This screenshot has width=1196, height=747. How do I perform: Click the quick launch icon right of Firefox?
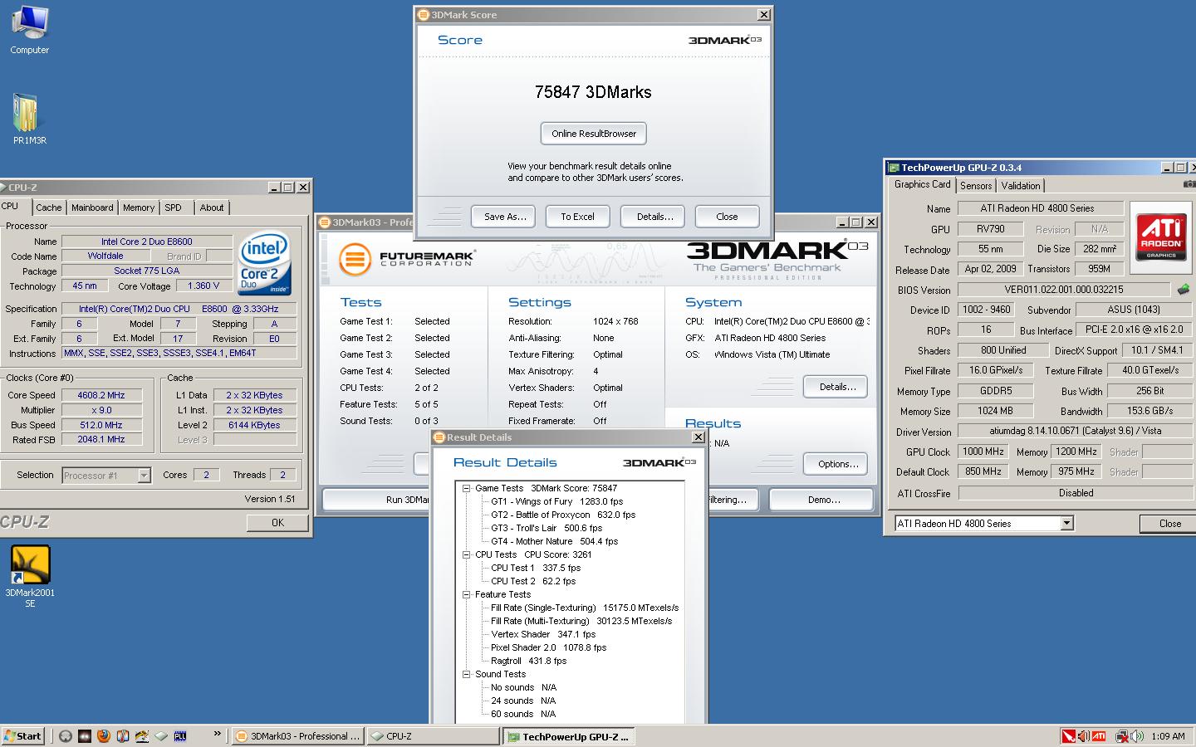(123, 736)
